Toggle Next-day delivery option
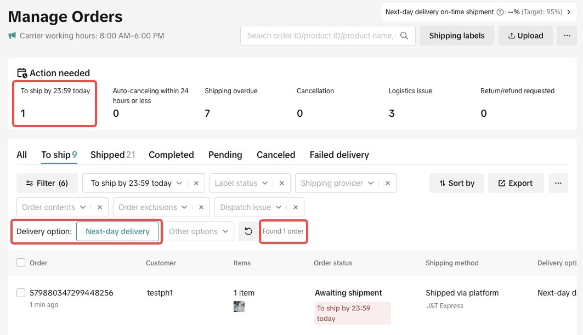The height and width of the screenshot is (335, 583). coord(117,231)
